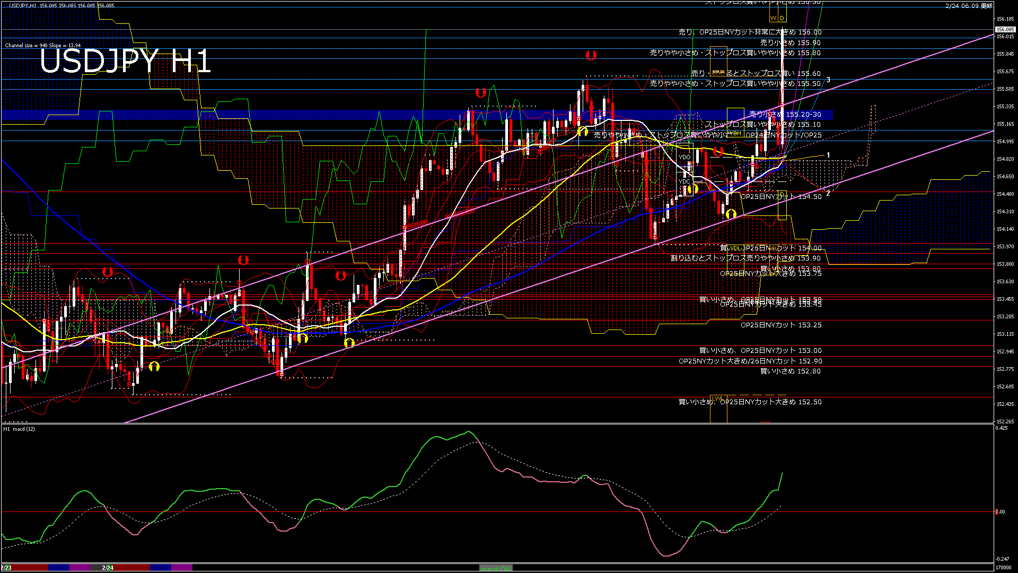Select the 2/23 date marker on the timeline
The width and height of the screenshot is (1018, 573).
(x=6, y=568)
